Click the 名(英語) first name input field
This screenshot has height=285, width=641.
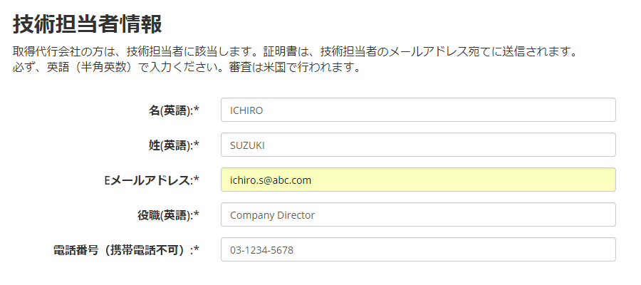click(418, 110)
